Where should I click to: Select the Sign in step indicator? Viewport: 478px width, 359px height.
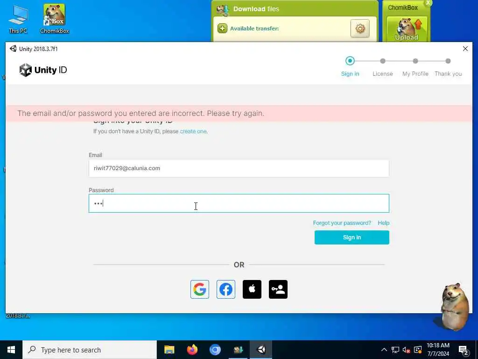click(350, 66)
